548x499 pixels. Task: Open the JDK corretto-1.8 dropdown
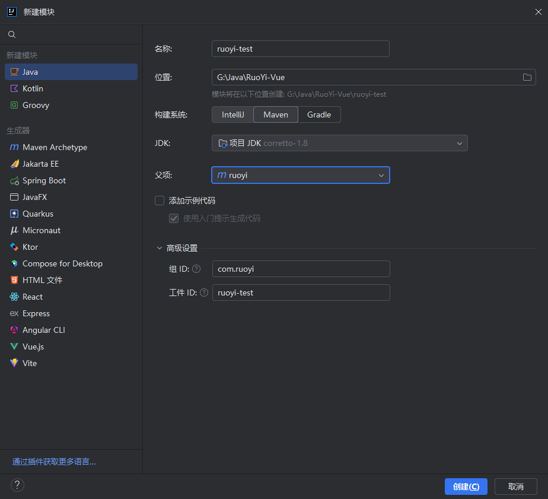point(339,143)
